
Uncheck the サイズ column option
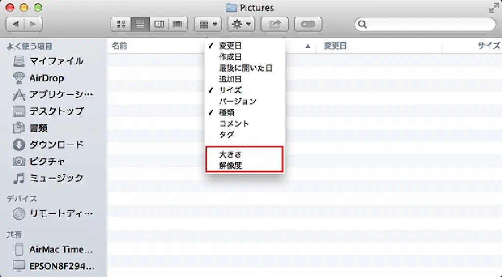[x=230, y=90]
